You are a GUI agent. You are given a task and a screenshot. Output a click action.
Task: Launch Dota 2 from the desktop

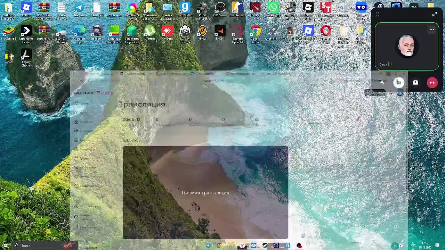[x=255, y=9]
